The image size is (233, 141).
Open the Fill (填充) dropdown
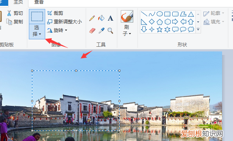pyautogui.click(x=214, y=22)
